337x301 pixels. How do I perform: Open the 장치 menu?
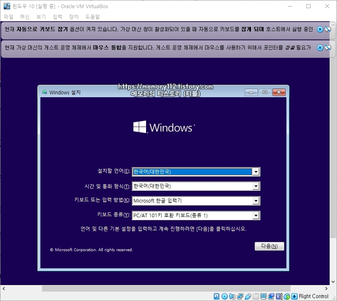point(74,17)
